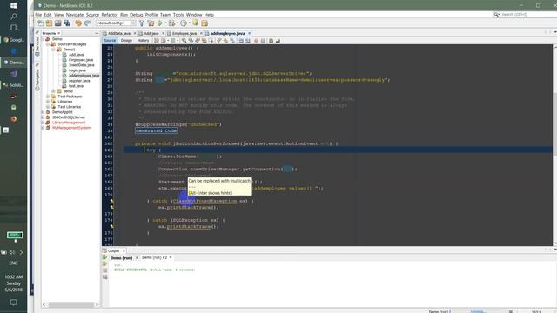This screenshot has width=557, height=313.
Task: Open the Run Project dropdown arrow
Action: coord(165,23)
